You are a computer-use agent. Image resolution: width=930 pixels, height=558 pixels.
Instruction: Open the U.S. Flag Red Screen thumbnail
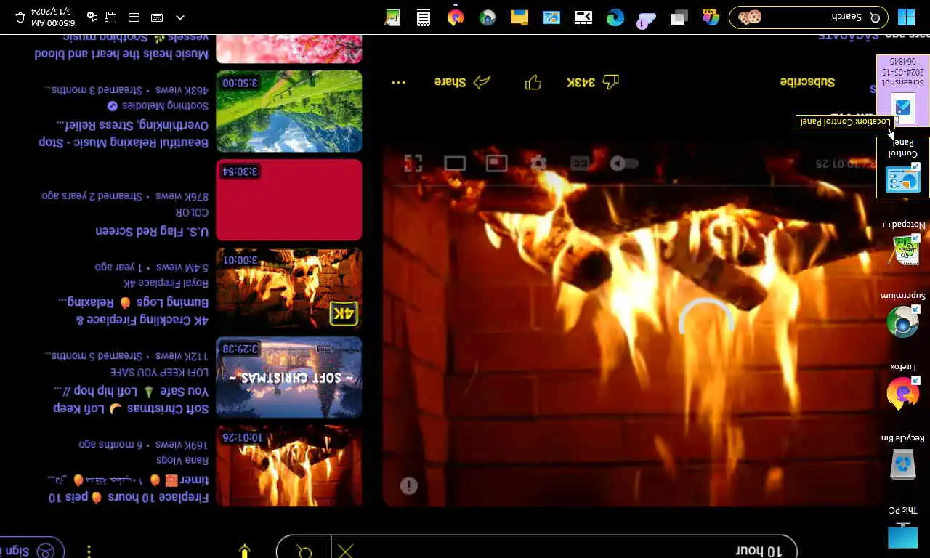coord(289,200)
